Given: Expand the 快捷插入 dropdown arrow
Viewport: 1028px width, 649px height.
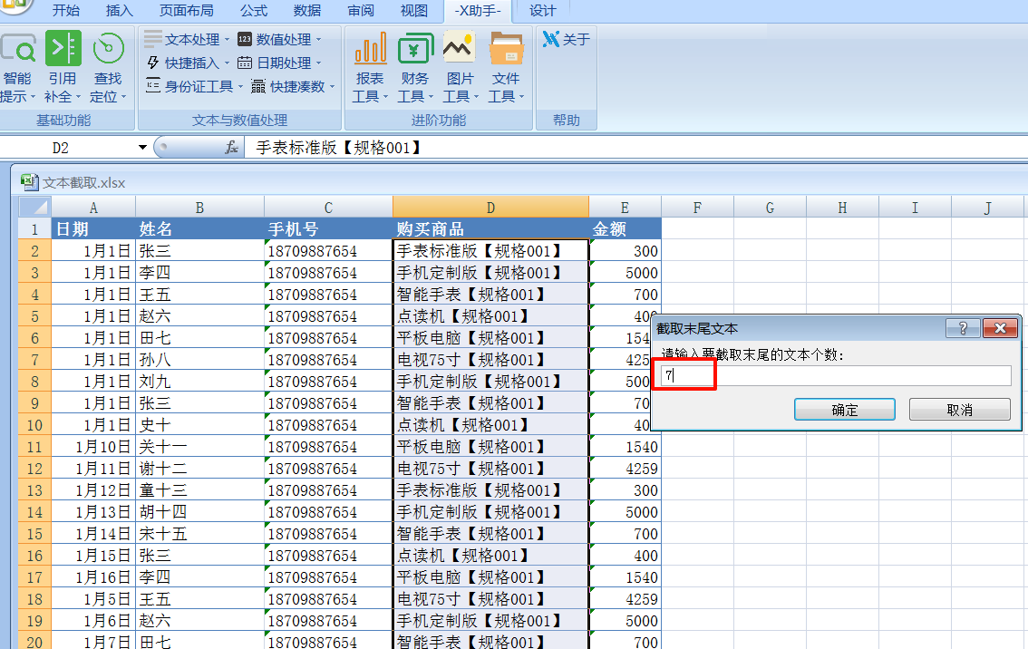Looking at the screenshot, I should [227, 63].
